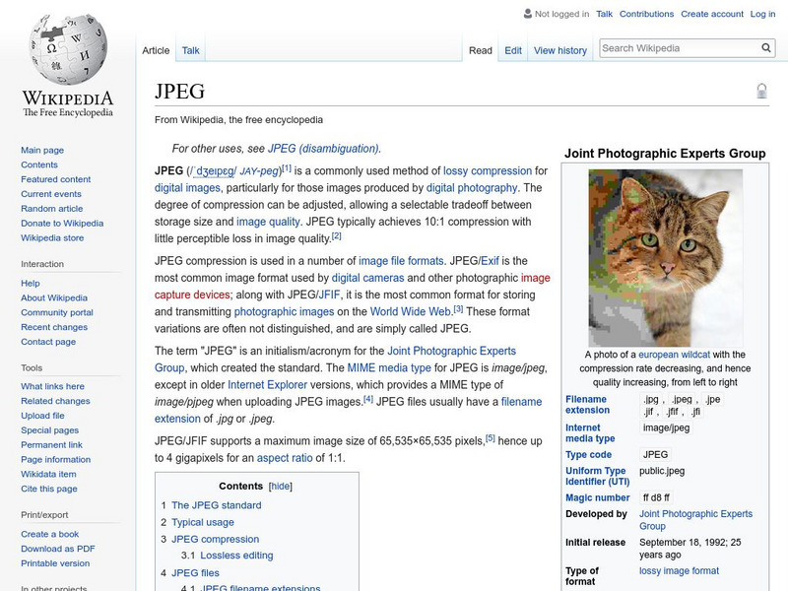Focus the Search Wikipedia field

pyautogui.click(x=680, y=48)
